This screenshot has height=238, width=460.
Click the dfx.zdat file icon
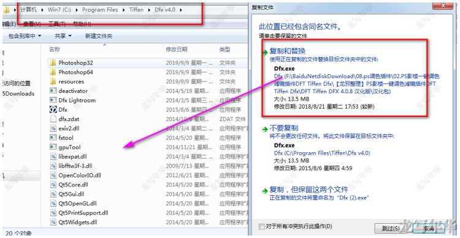[53, 119]
